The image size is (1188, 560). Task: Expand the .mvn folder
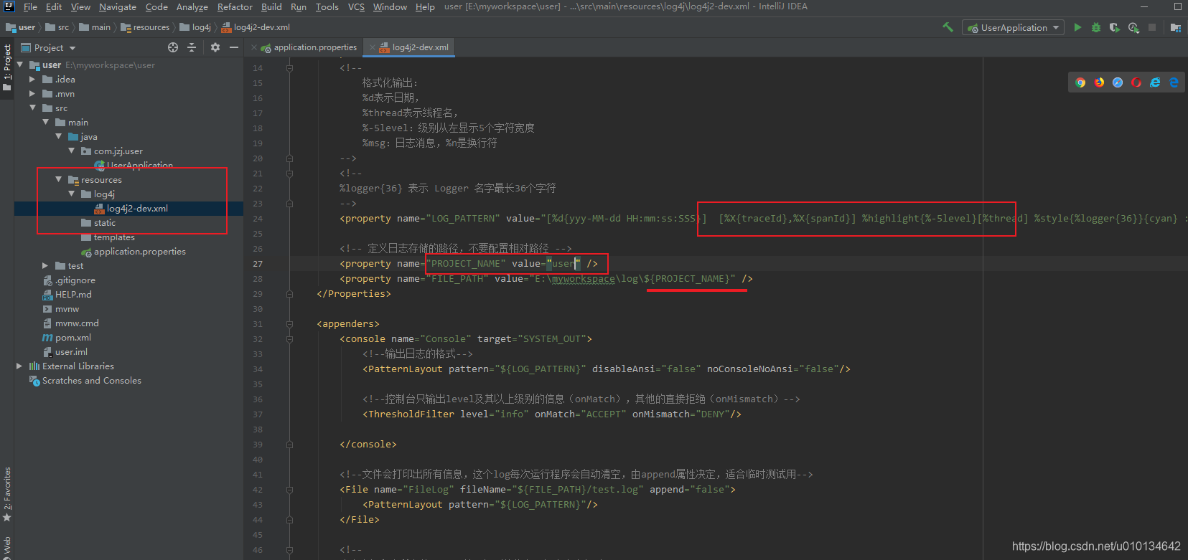pos(32,93)
